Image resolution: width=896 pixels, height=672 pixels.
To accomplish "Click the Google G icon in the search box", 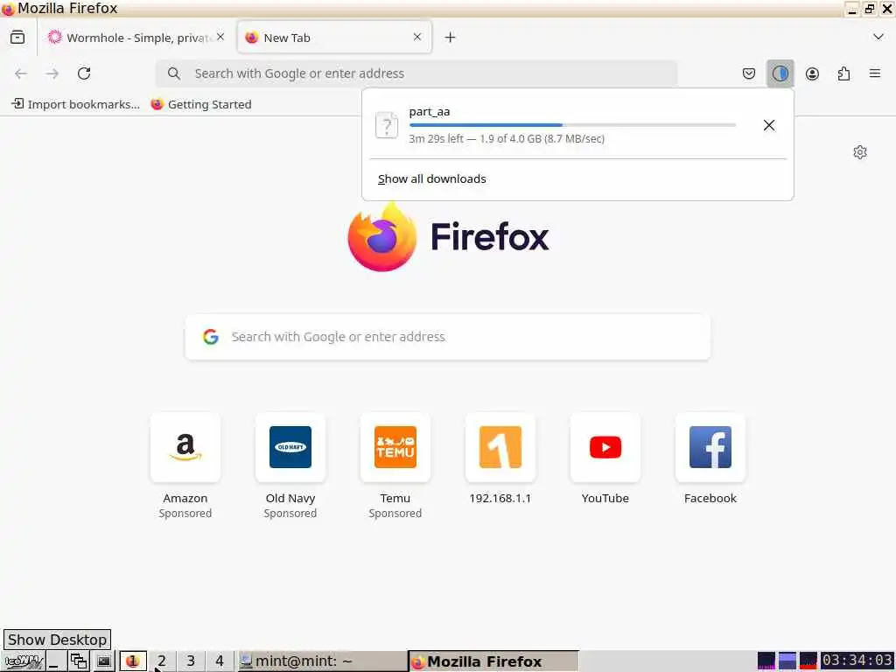I will click(x=211, y=337).
